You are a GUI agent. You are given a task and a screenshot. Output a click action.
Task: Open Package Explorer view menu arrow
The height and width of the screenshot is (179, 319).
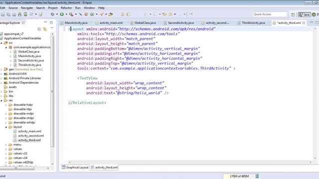52,28
